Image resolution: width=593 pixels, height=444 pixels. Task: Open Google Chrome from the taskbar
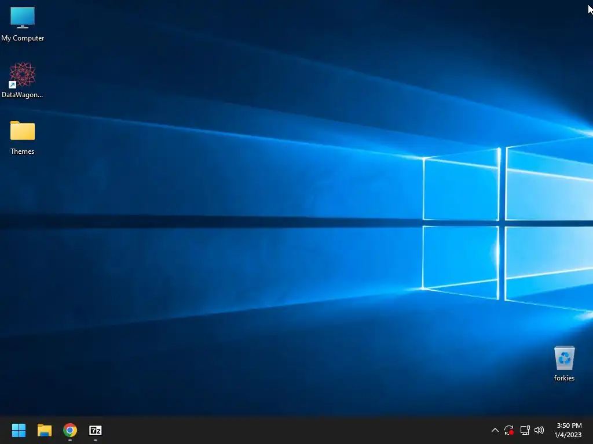(70, 430)
